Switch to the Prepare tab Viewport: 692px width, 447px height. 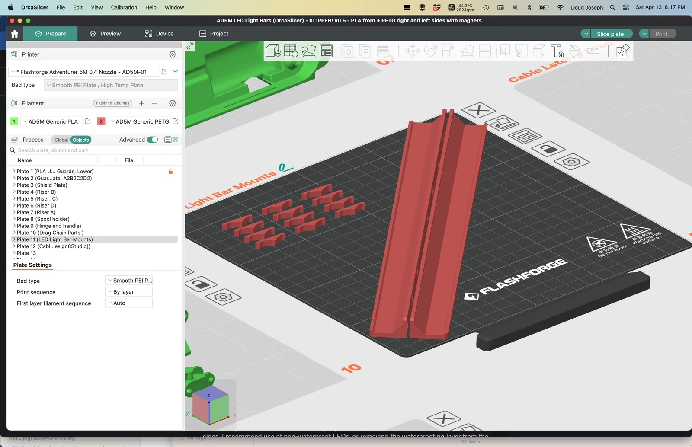(x=51, y=34)
